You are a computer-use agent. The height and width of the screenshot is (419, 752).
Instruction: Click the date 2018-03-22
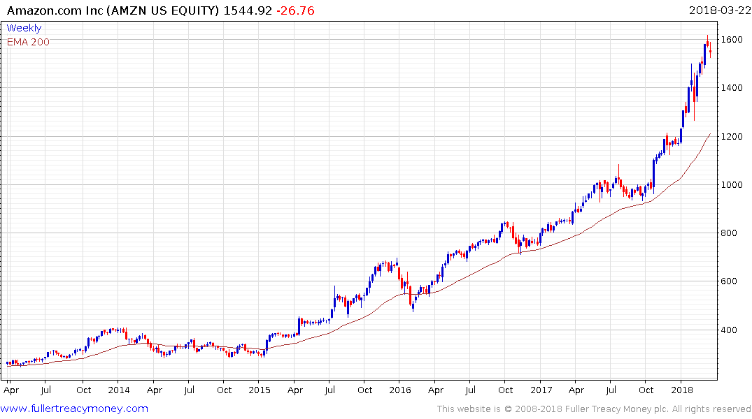point(719,10)
